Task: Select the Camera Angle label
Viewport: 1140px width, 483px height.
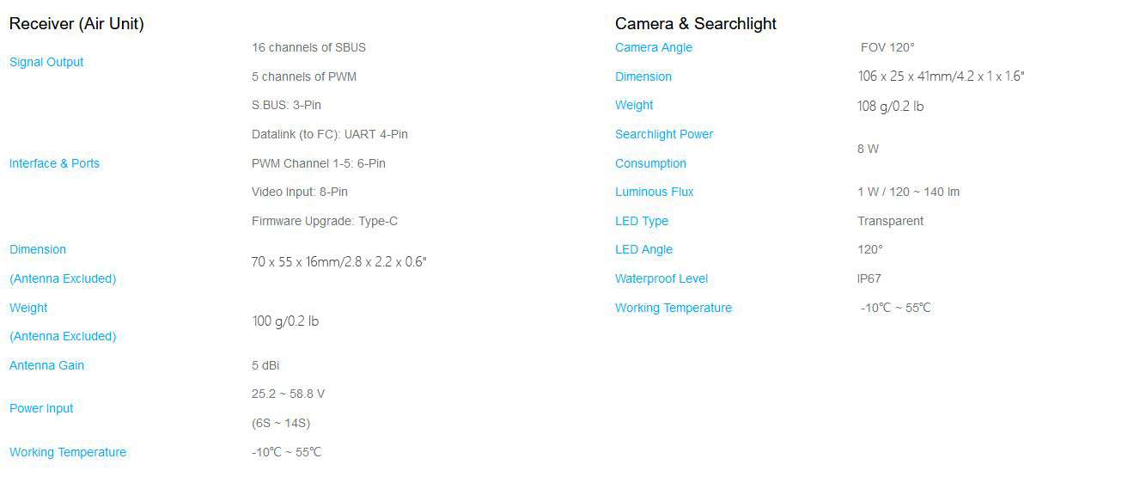Action: coord(653,47)
